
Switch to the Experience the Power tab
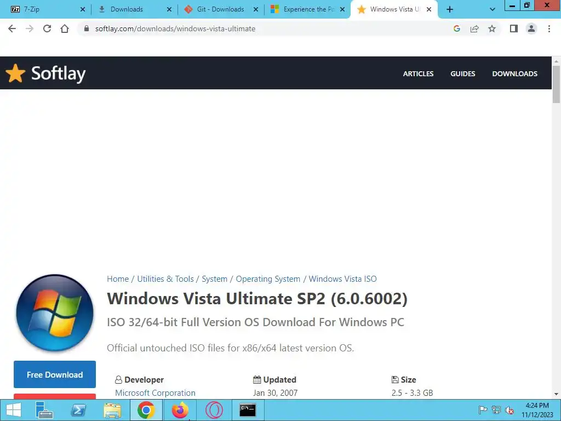tap(307, 10)
